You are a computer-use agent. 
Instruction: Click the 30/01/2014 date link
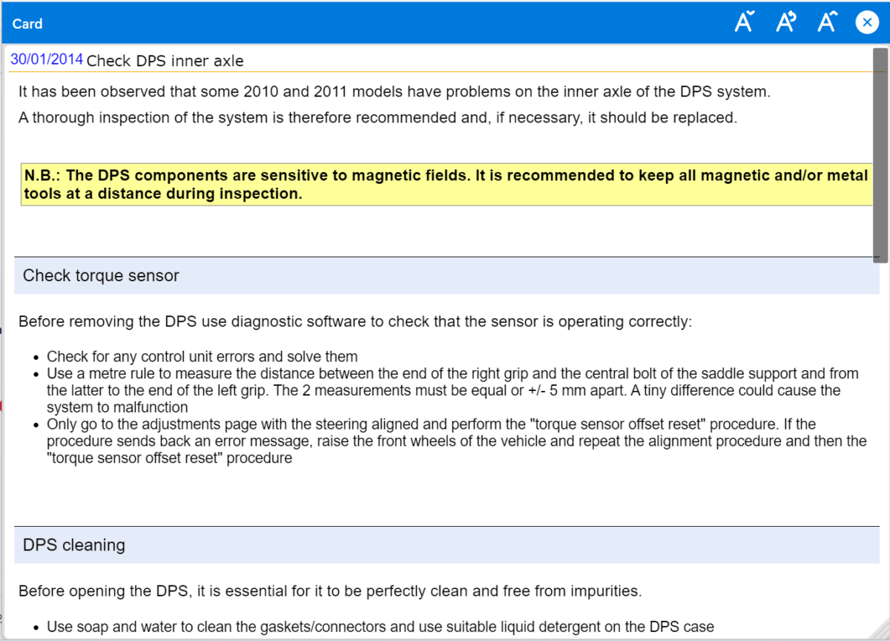pyautogui.click(x=47, y=60)
